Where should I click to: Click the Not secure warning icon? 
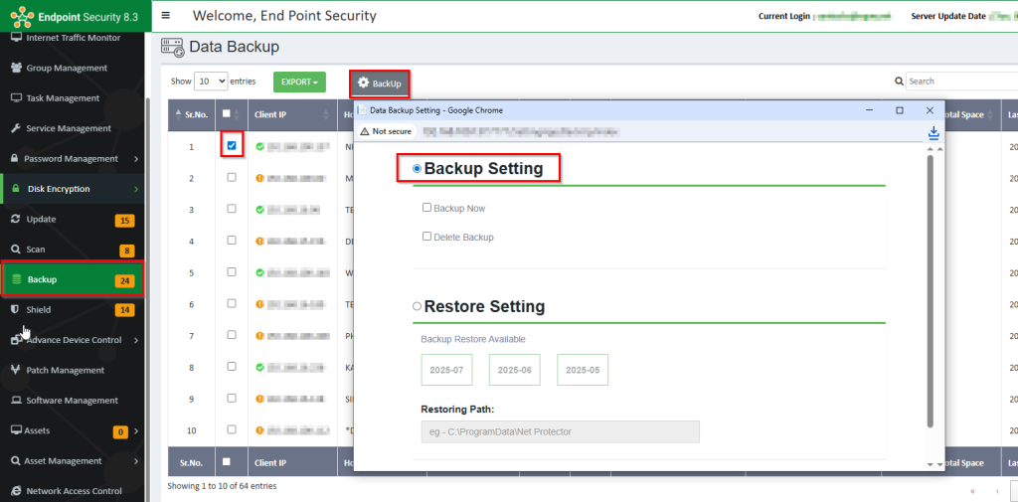(x=365, y=131)
